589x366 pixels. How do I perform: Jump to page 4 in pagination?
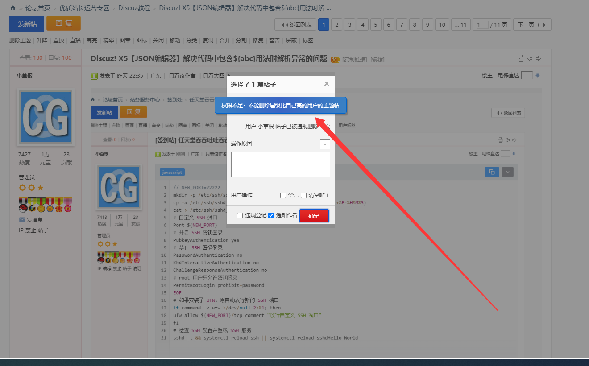[363, 25]
